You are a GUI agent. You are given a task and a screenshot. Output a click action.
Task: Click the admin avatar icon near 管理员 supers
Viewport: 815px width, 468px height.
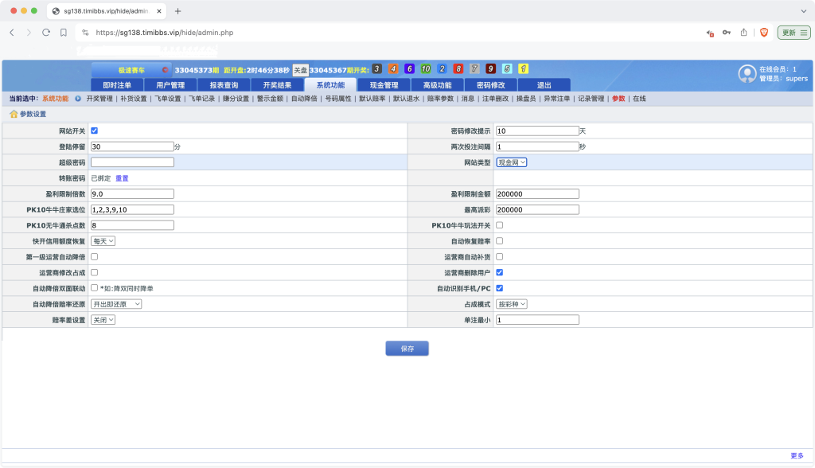(x=747, y=73)
